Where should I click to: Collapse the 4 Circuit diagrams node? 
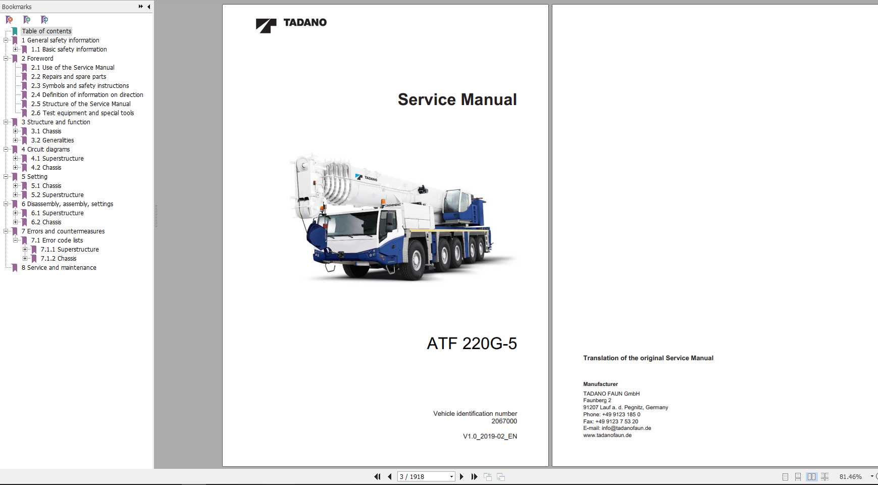click(6, 150)
